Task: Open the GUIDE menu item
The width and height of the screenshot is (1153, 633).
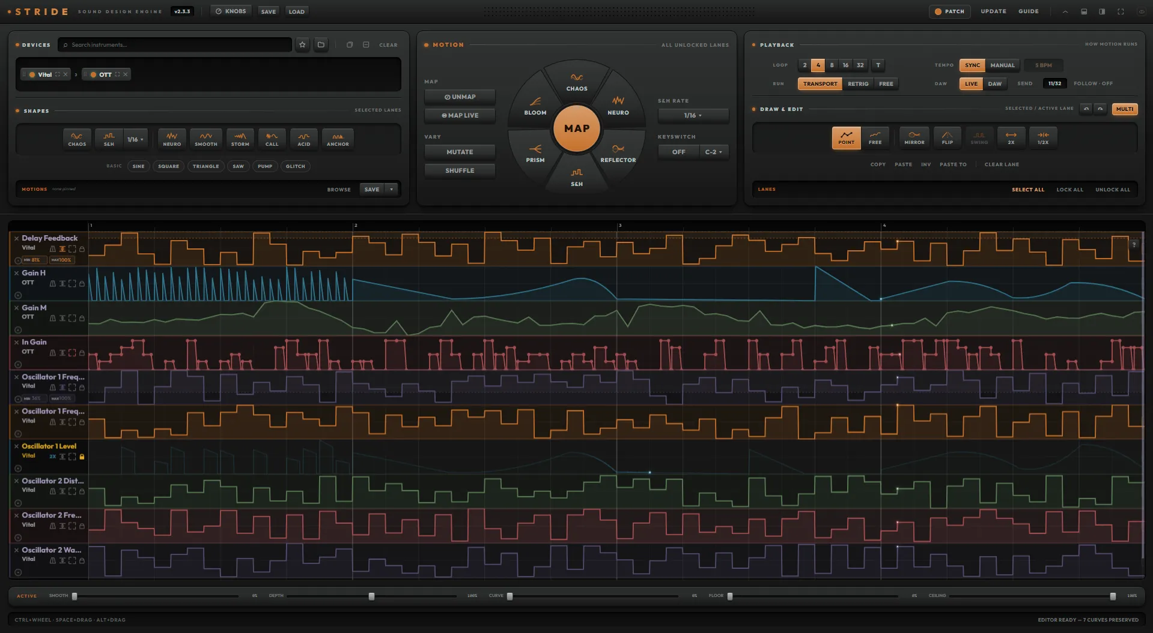Action: [1028, 11]
